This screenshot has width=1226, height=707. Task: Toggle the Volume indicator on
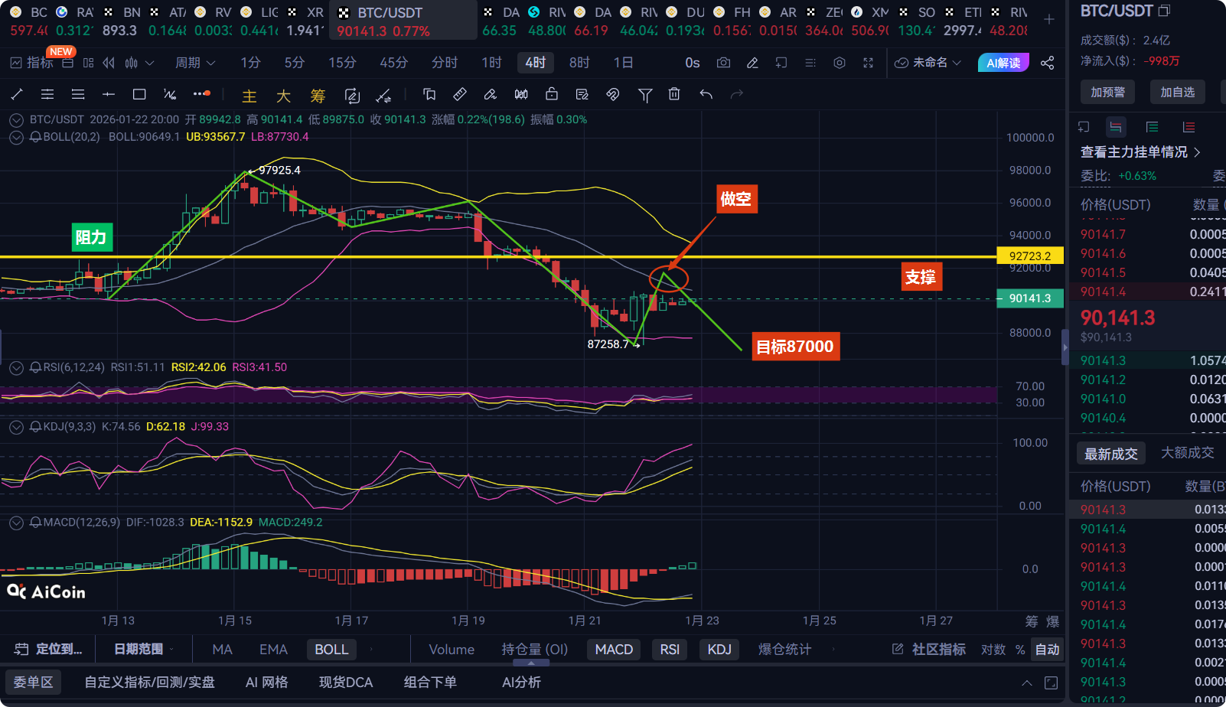click(x=452, y=650)
